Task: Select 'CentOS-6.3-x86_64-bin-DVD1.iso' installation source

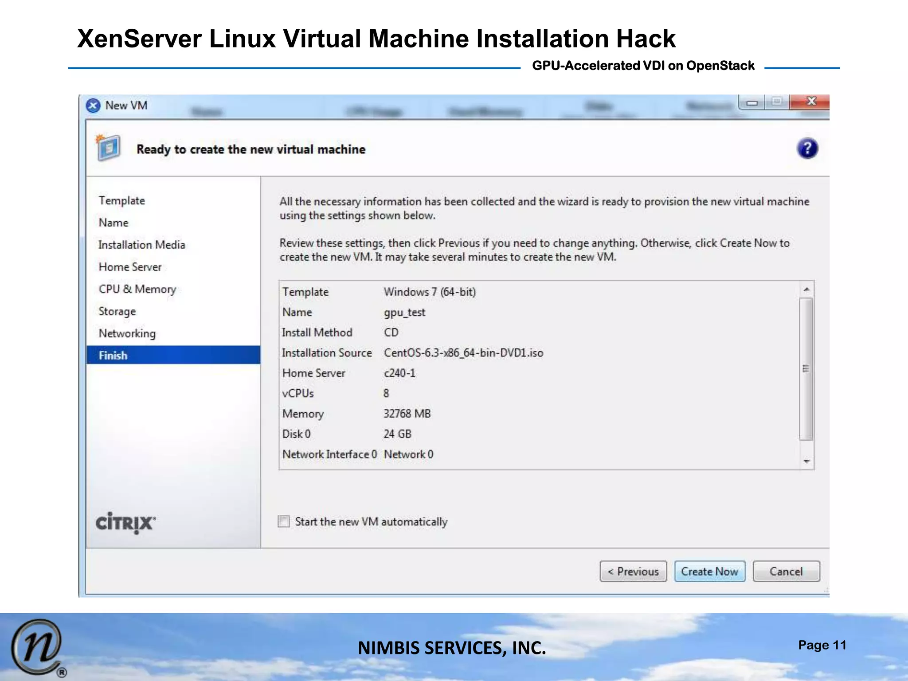Action: tap(463, 353)
